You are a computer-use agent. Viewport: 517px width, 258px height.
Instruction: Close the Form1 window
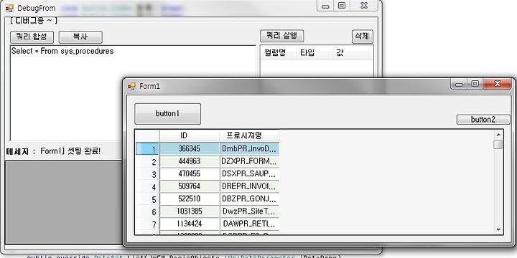498,85
